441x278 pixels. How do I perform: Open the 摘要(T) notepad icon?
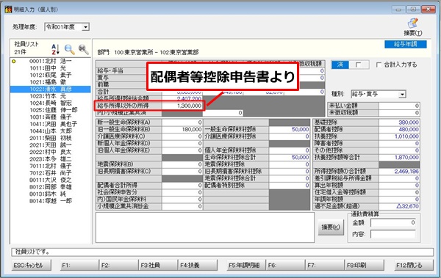click(413, 23)
